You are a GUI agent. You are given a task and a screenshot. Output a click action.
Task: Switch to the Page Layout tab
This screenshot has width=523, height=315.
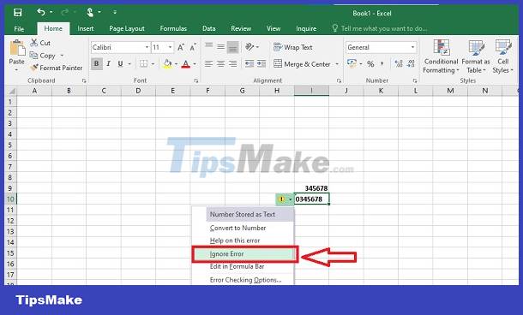click(127, 28)
